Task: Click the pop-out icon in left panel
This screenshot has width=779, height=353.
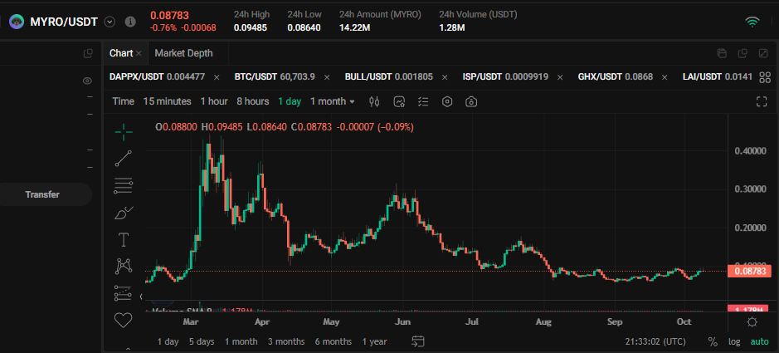Action: (x=88, y=53)
